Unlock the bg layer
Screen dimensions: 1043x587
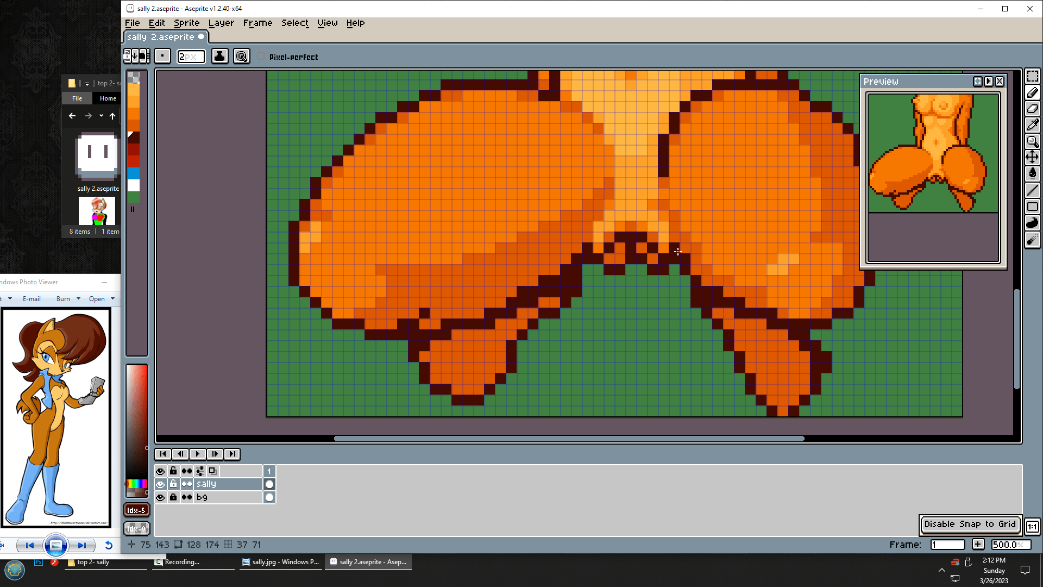(173, 497)
